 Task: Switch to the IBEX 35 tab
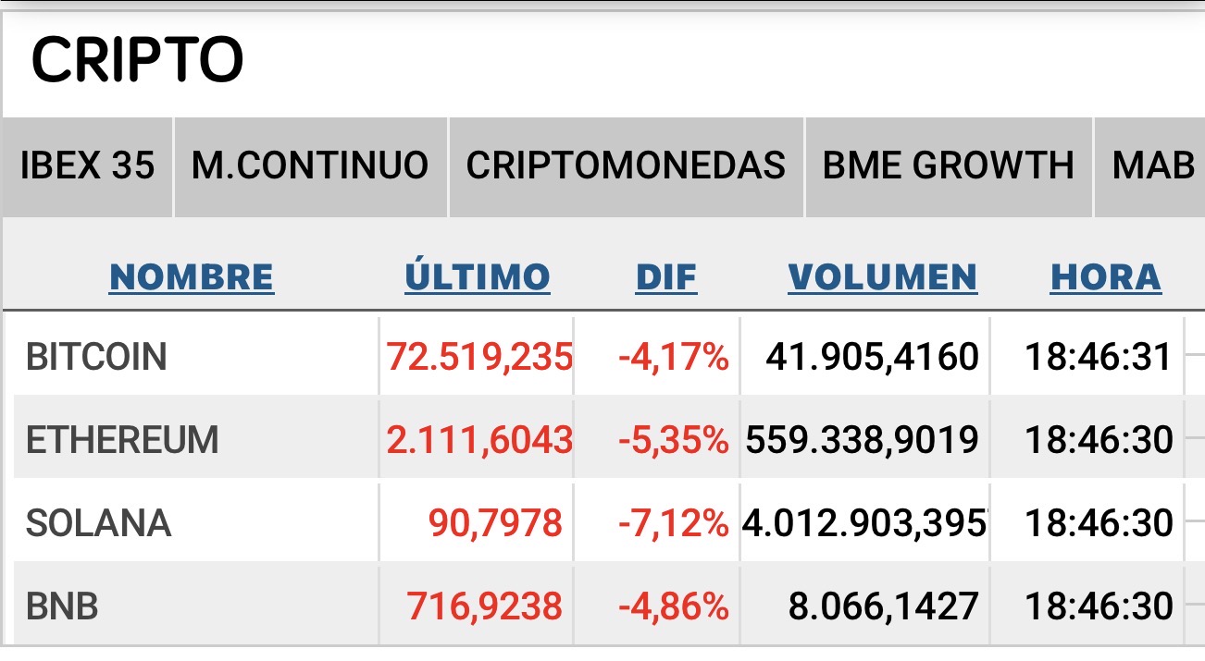pos(87,166)
